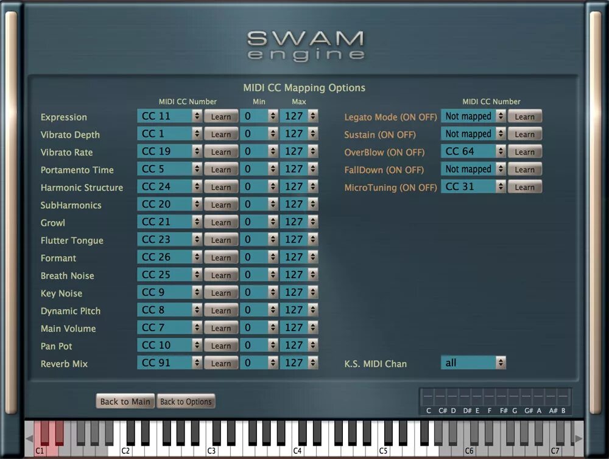Adjust Formant Max 127 stepper
The width and height of the screenshot is (609, 459).
pos(313,257)
